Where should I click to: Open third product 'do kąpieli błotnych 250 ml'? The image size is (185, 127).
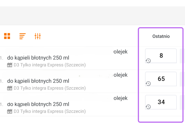click(38, 104)
